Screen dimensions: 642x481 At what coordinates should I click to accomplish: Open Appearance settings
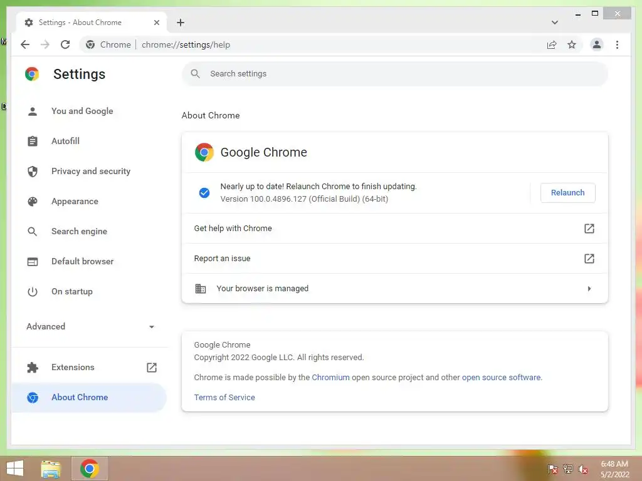[x=89, y=201]
